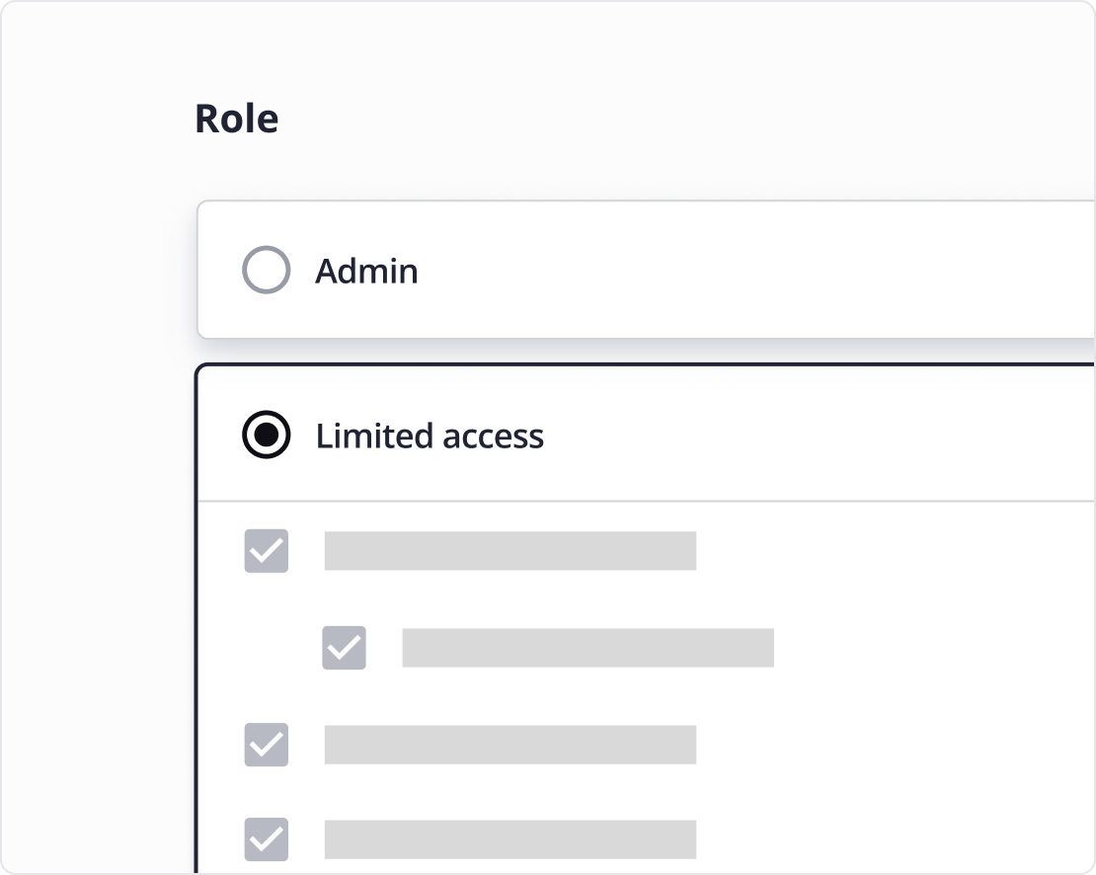Click the checkmark in the nested checkbox
Screen dimensions: 1096x875
tap(345, 649)
